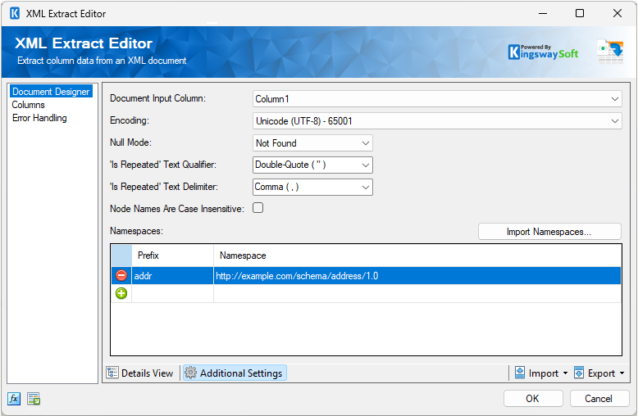Click the OK button

[x=533, y=399]
